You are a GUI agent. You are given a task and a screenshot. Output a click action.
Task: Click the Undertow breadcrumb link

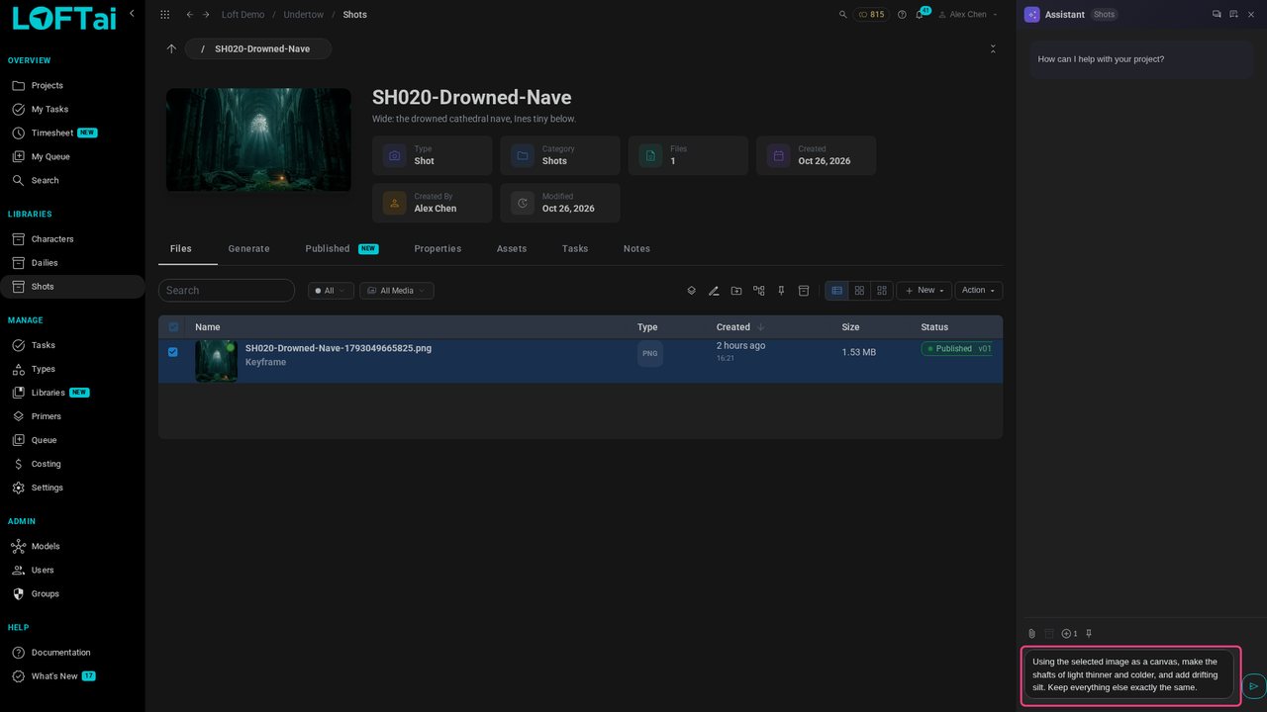(x=303, y=15)
